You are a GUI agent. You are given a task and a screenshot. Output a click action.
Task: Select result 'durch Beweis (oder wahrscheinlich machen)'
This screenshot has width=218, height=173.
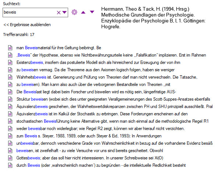click(101, 165)
